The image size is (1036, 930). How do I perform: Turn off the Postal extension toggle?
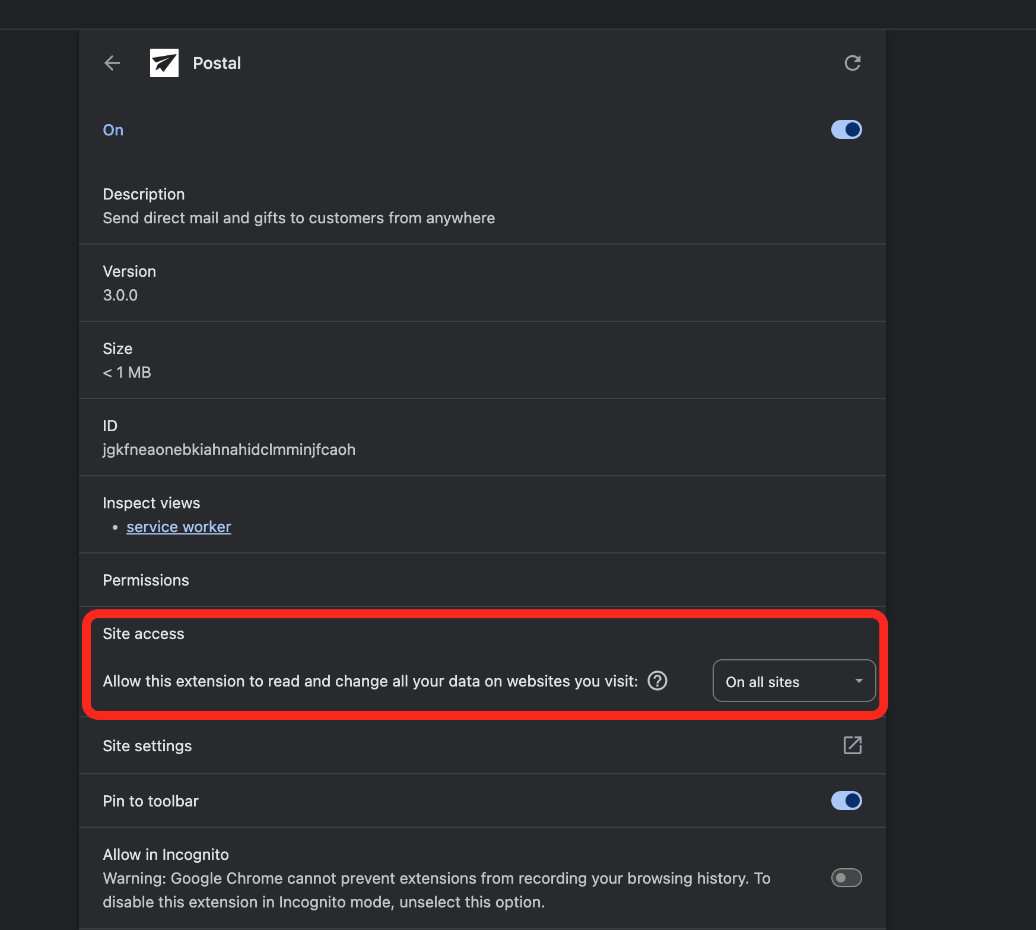(x=847, y=129)
